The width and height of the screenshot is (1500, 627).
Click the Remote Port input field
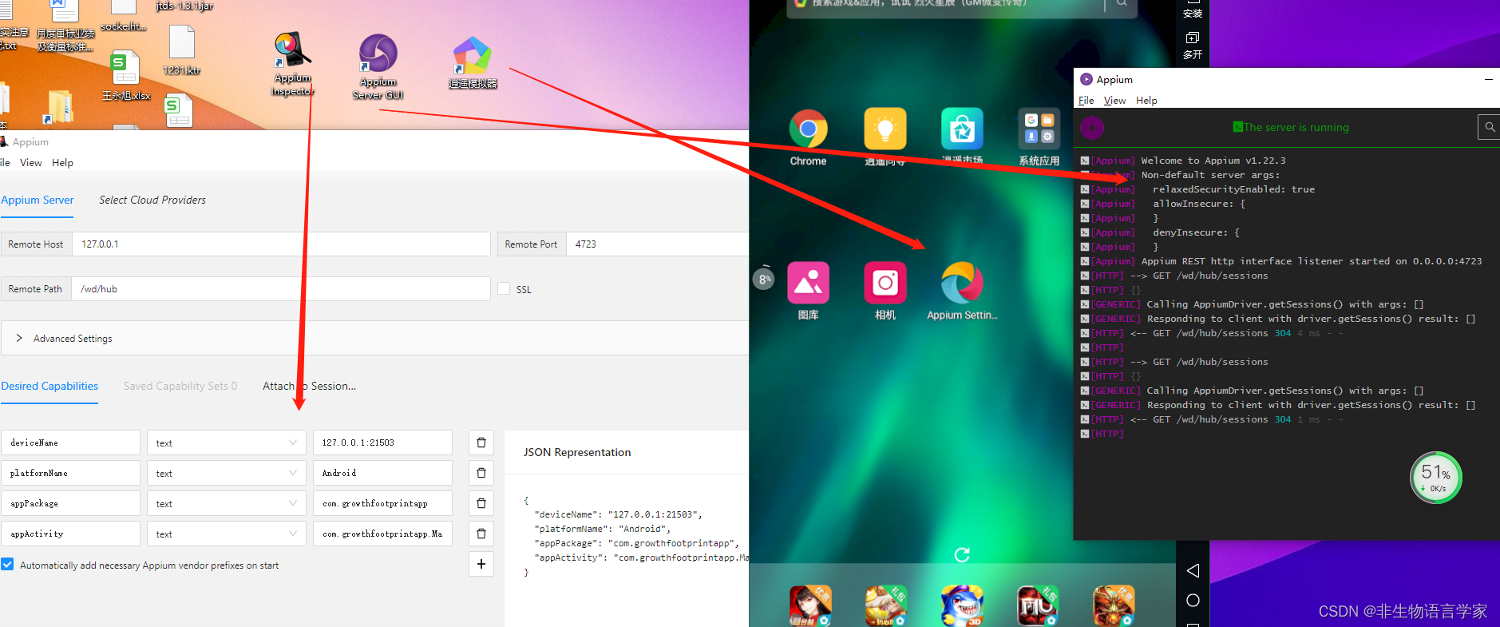(x=658, y=244)
